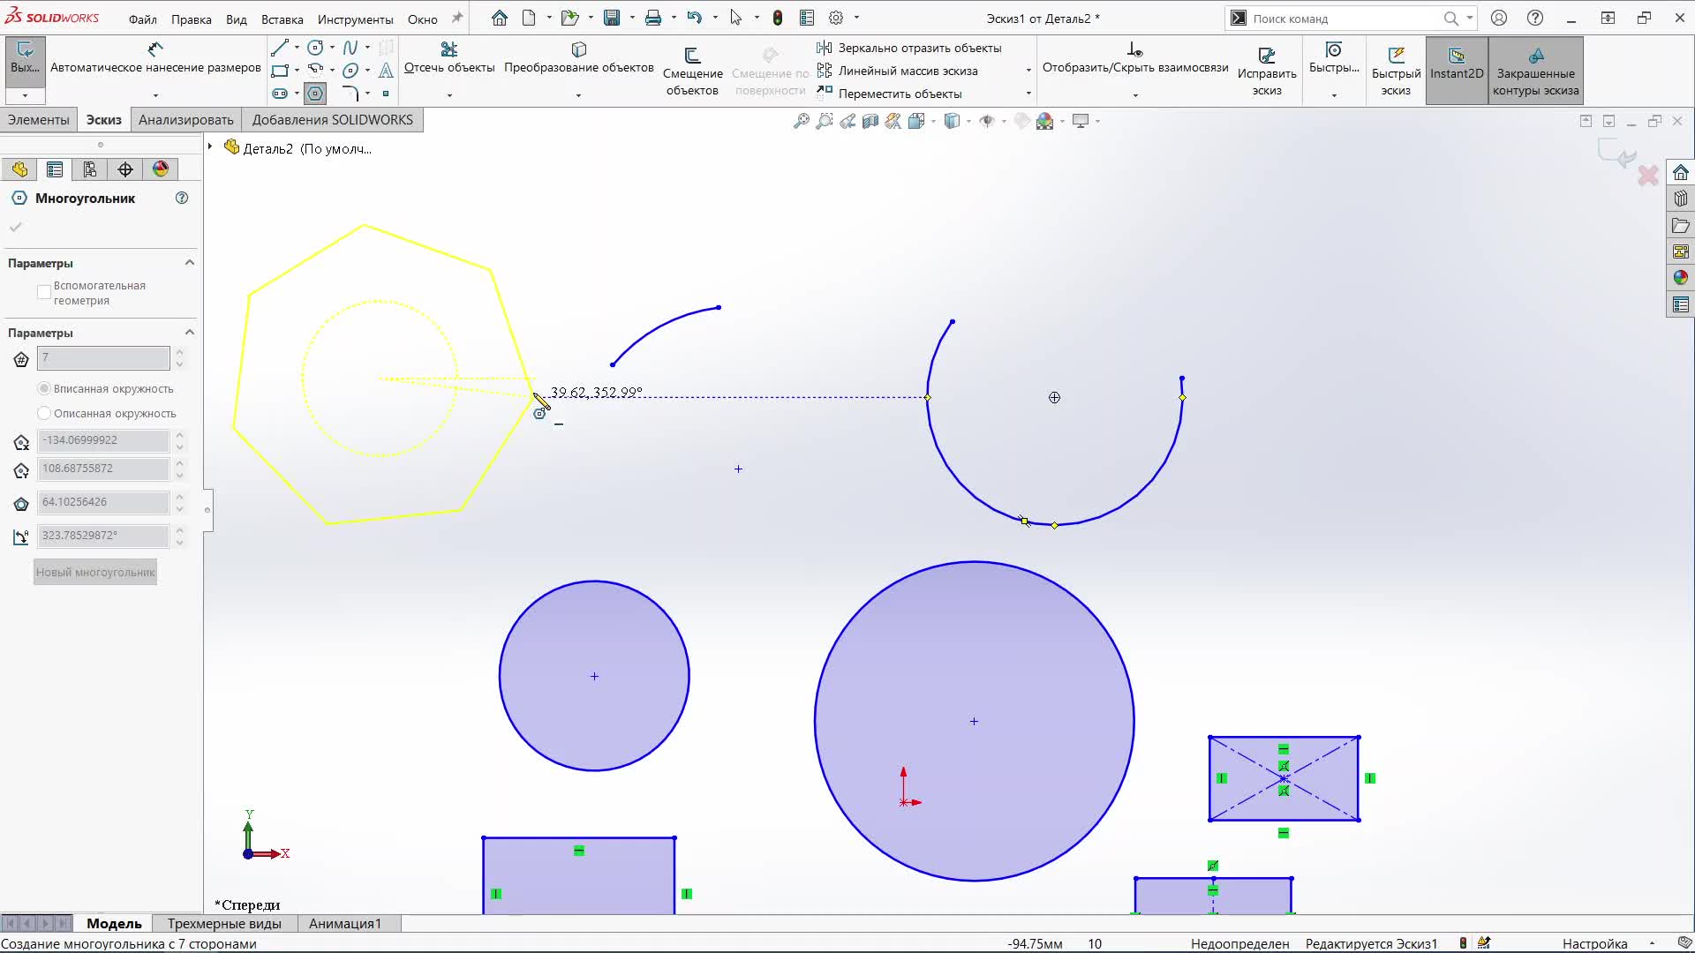Viewport: 1695px width, 953px height.
Task: Open the FeatureManager design tree tab
Action: coord(19,169)
